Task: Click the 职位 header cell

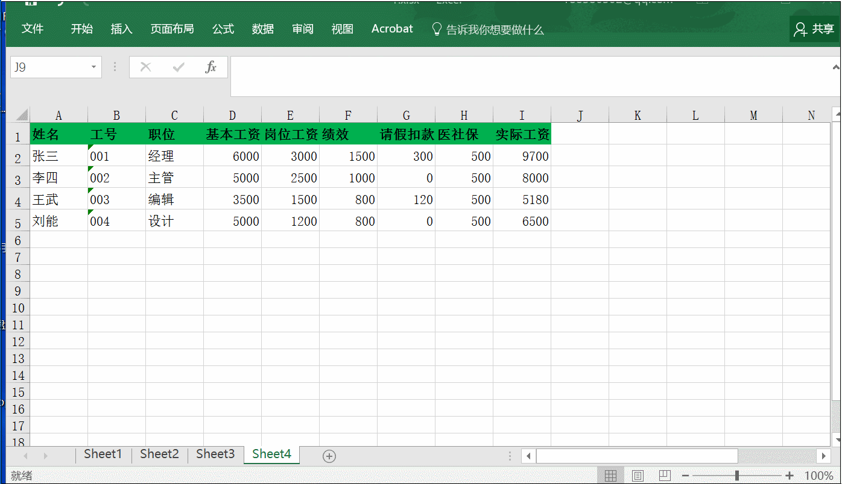Action: pyautogui.click(x=174, y=134)
